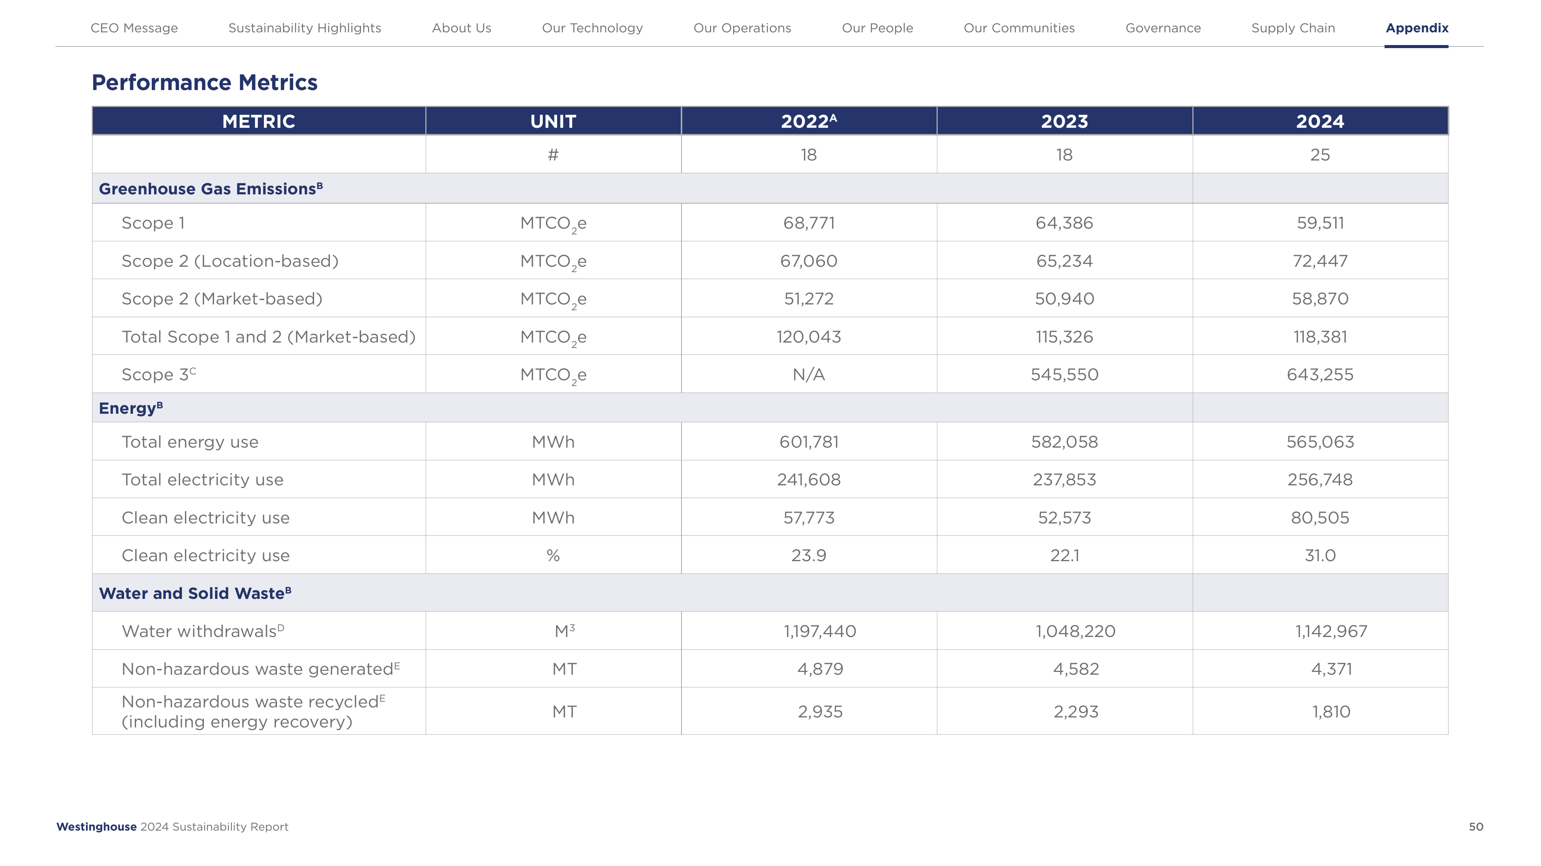Click the 2024 column header

(1320, 121)
